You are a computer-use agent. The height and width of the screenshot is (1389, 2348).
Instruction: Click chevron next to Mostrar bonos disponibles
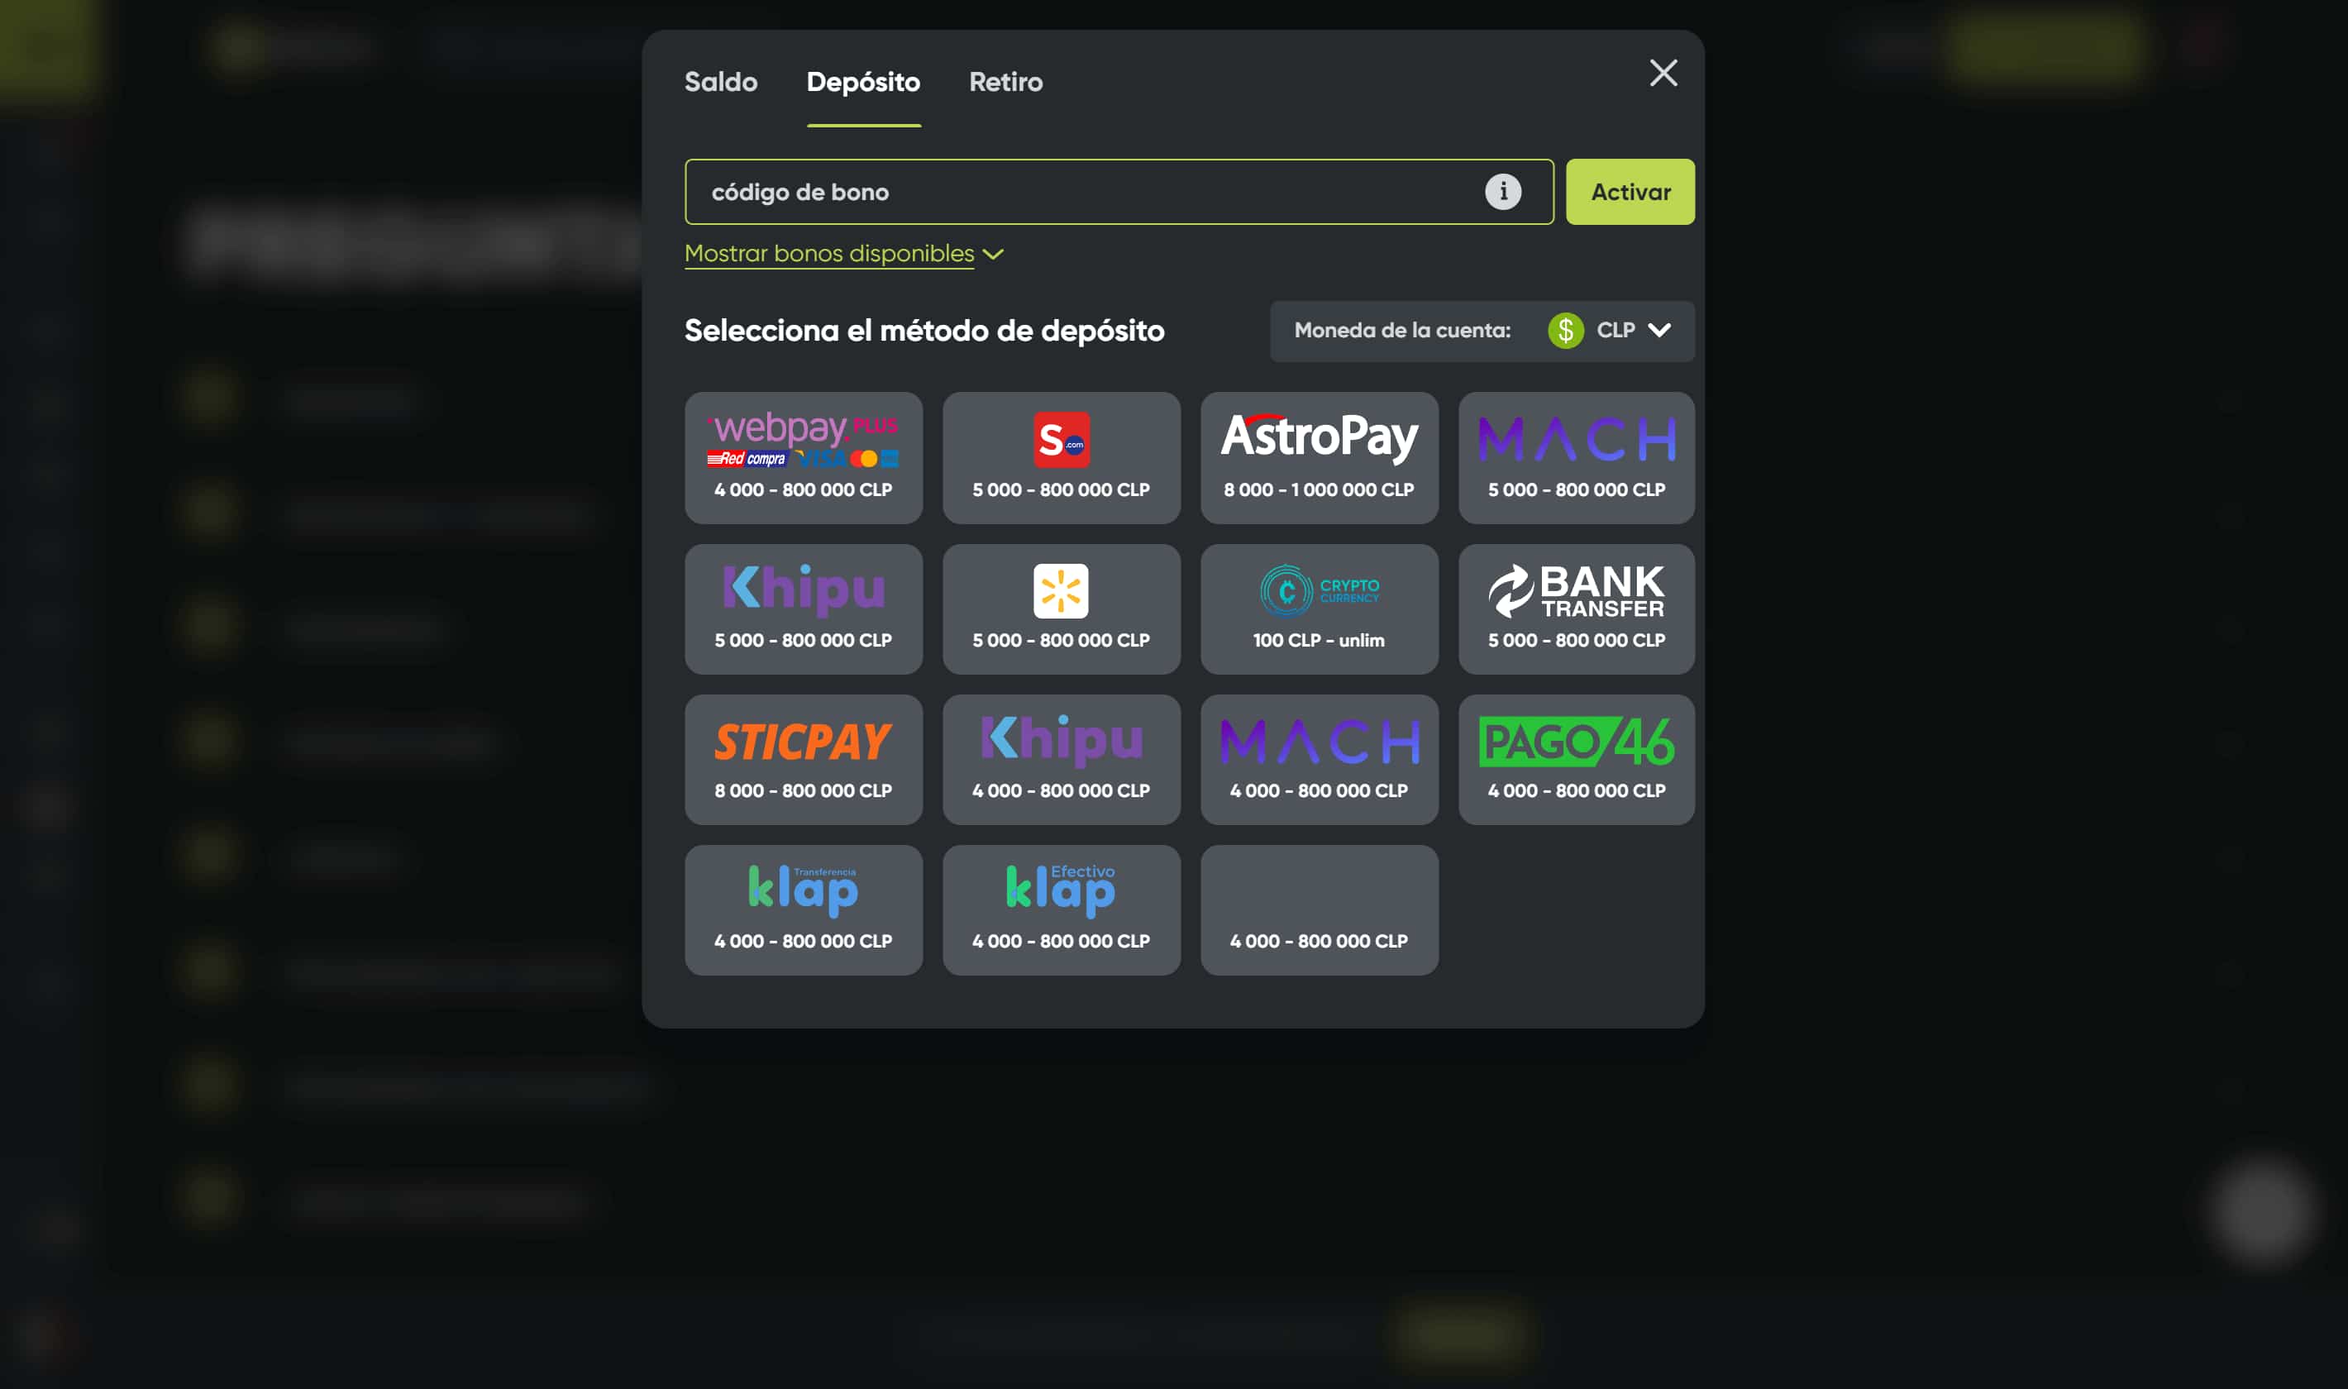click(x=993, y=255)
